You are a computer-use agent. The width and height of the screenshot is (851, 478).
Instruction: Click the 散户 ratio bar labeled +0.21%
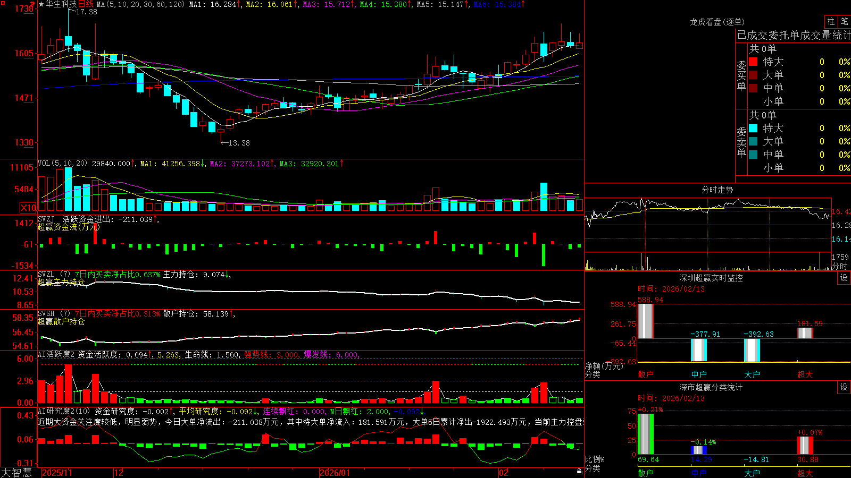pyautogui.click(x=645, y=434)
